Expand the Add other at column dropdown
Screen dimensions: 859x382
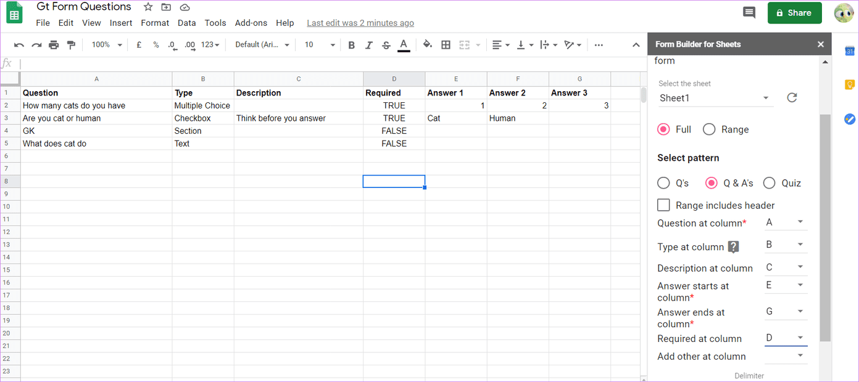(x=786, y=356)
